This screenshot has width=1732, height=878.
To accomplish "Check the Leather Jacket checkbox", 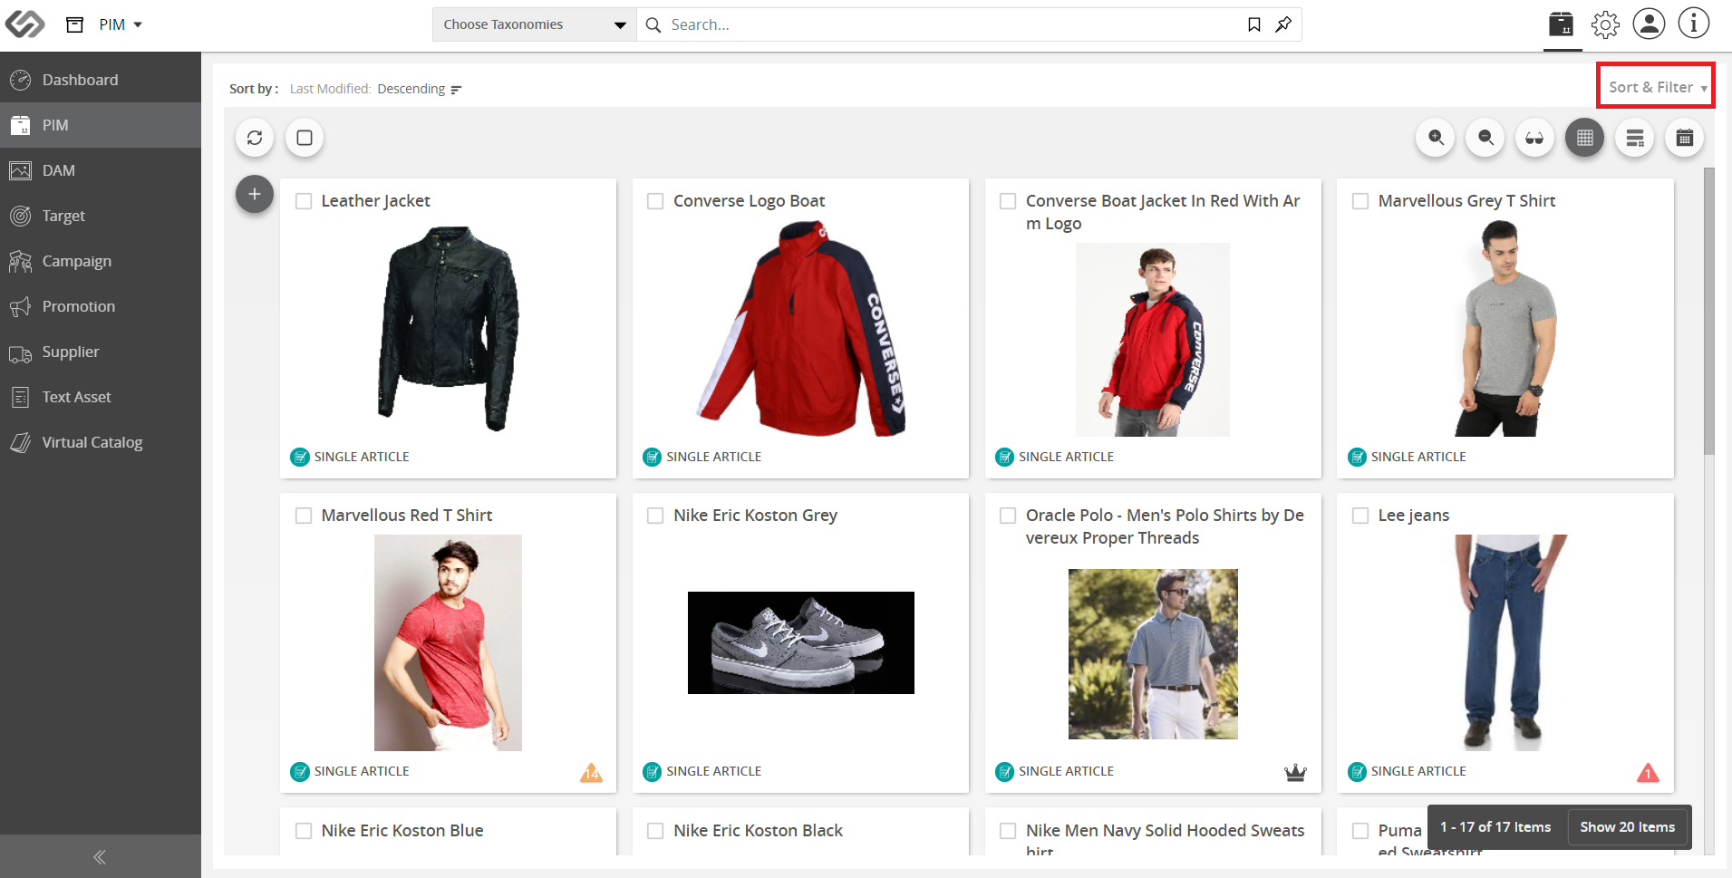I will 304,201.
